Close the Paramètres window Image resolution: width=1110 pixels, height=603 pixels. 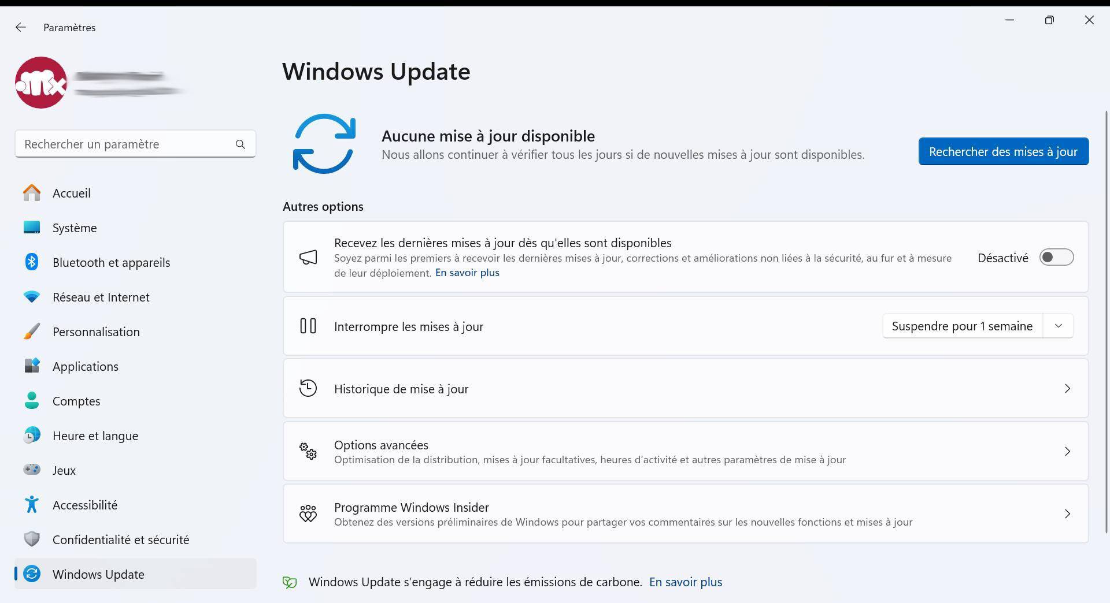(x=1089, y=20)
